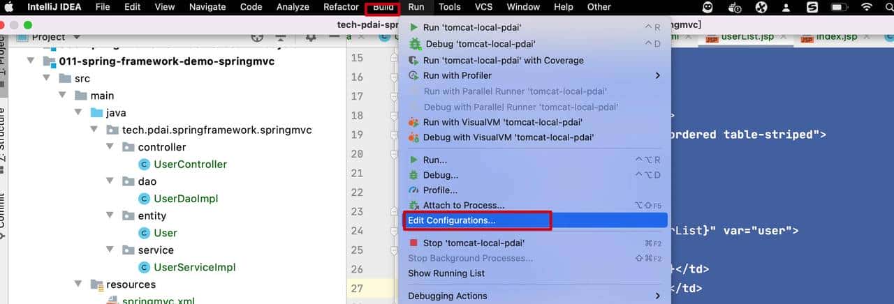Select UserServiceImpl class in tree
This screenshot has width=894, height=304.
(194, 267)
